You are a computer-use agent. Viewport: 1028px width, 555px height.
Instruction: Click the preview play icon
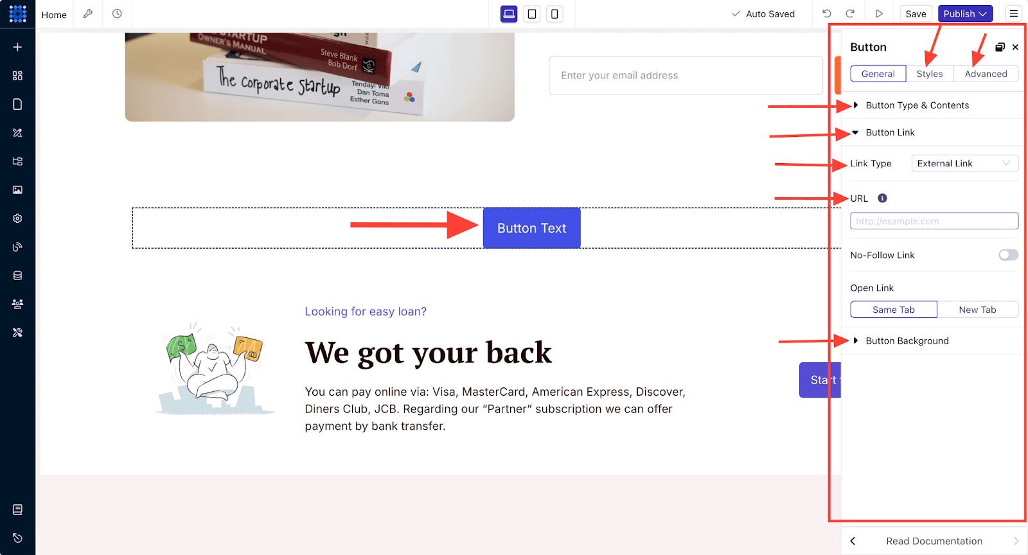(879, 13)
